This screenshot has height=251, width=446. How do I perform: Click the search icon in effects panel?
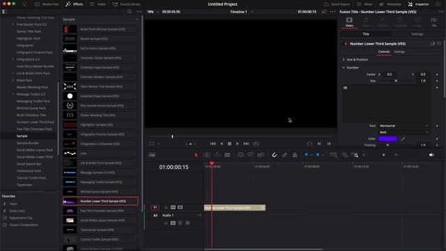click(x=130, y=12)
